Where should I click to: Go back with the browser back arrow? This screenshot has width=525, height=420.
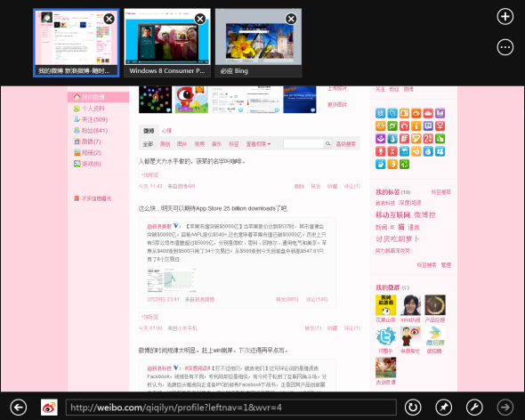(18, 408)
